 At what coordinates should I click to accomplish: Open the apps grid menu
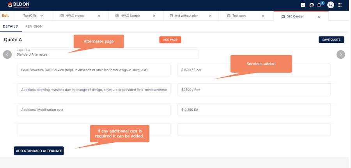[340, 5]
